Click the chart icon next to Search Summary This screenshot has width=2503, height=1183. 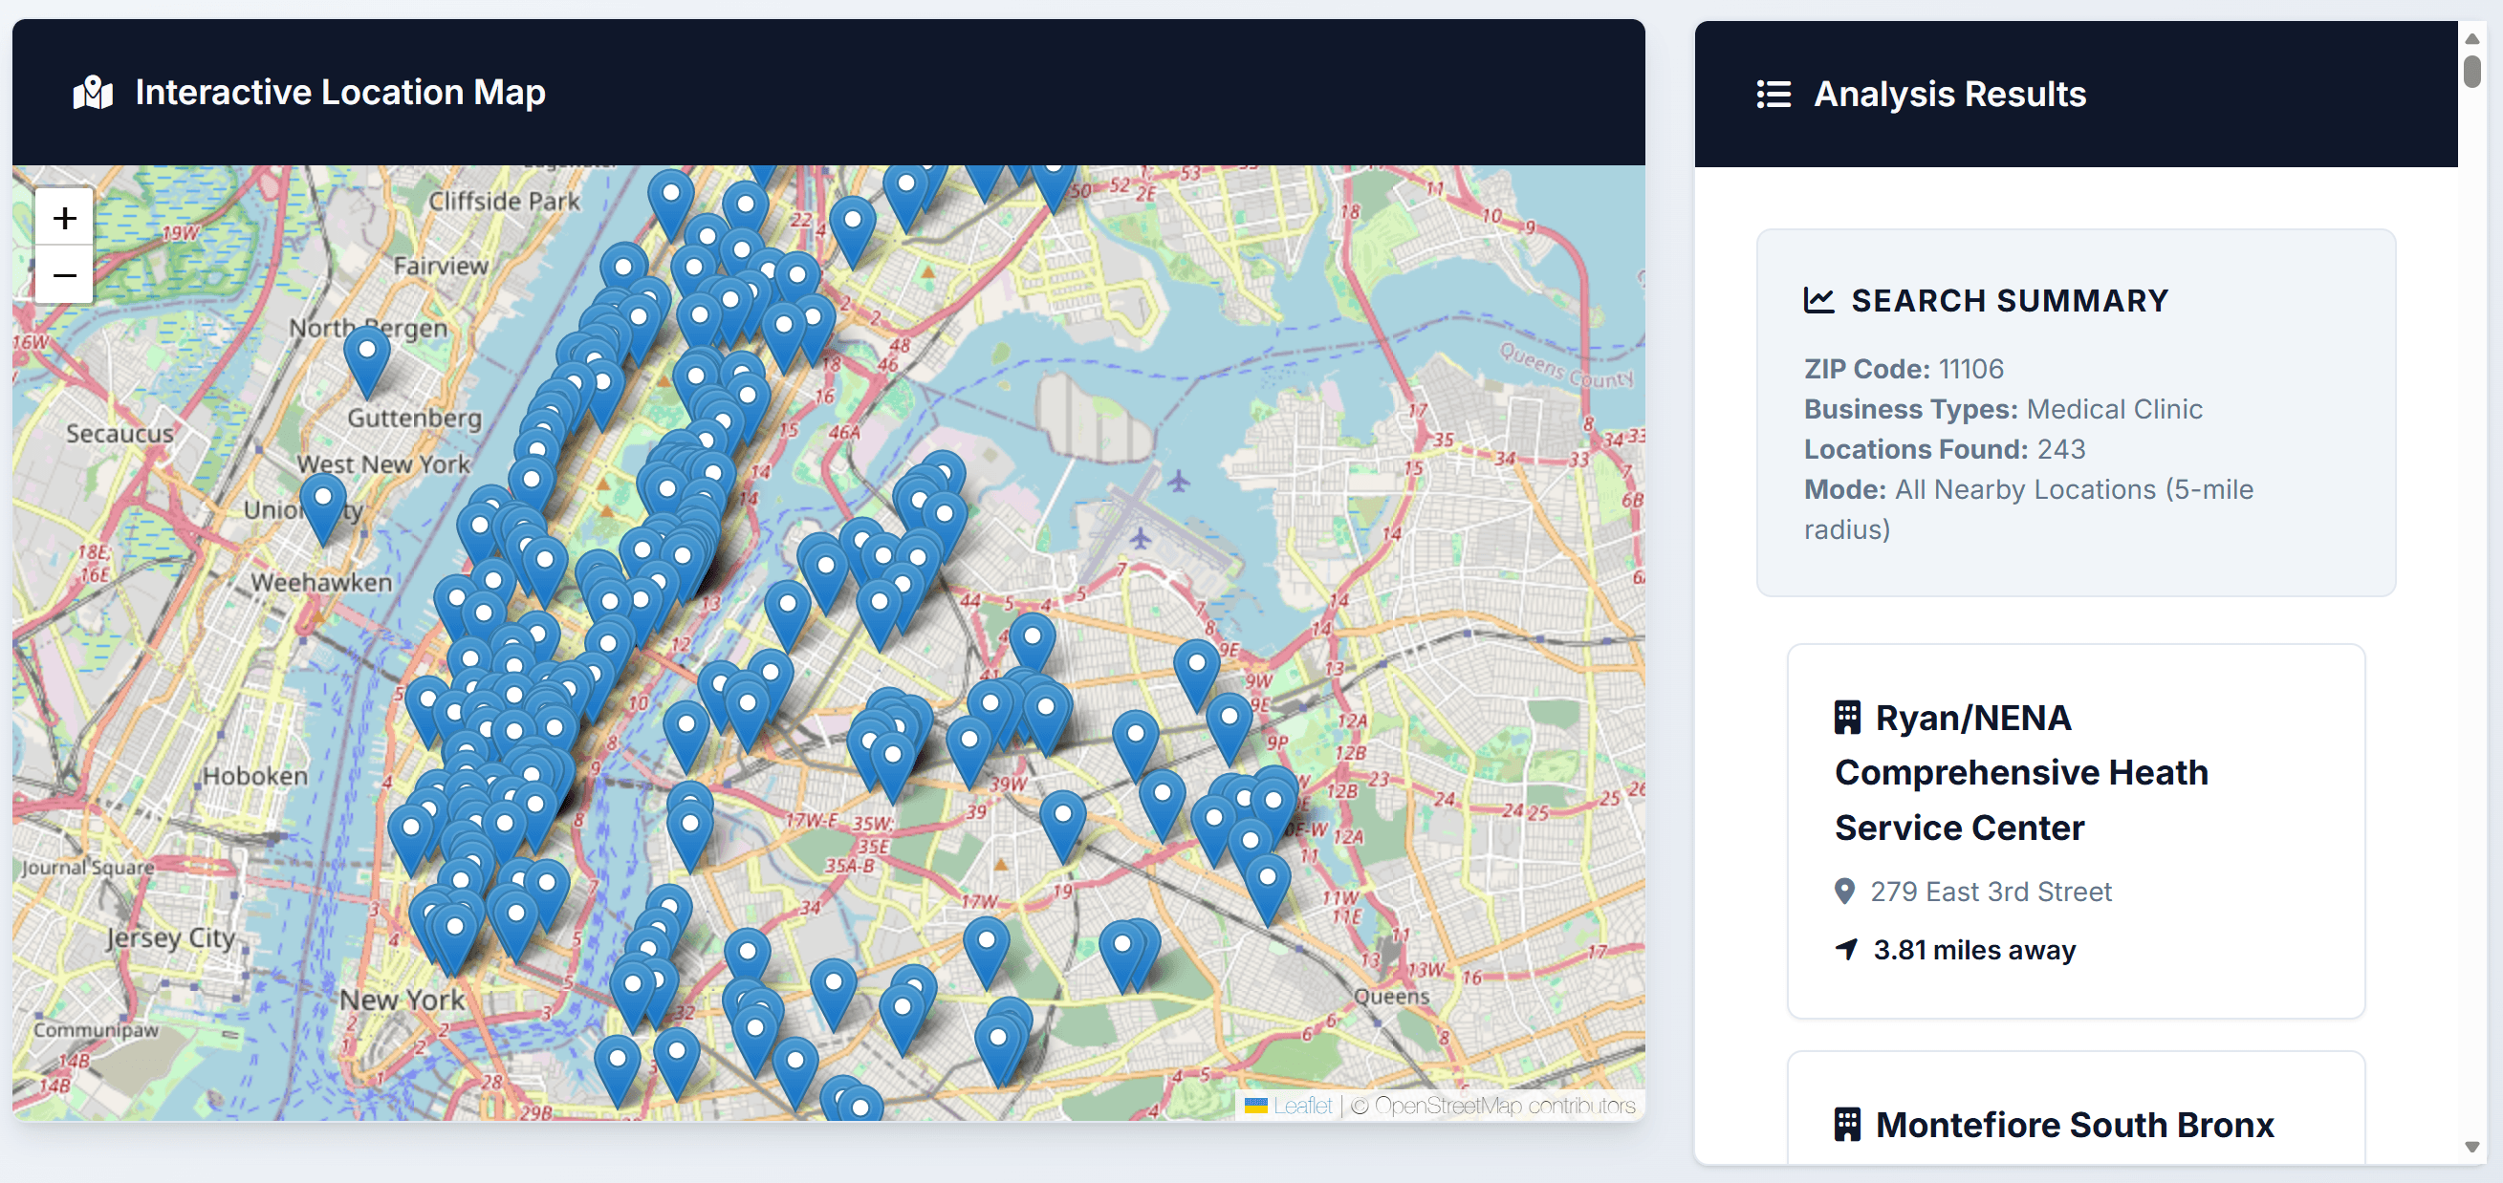[1818, 300]
